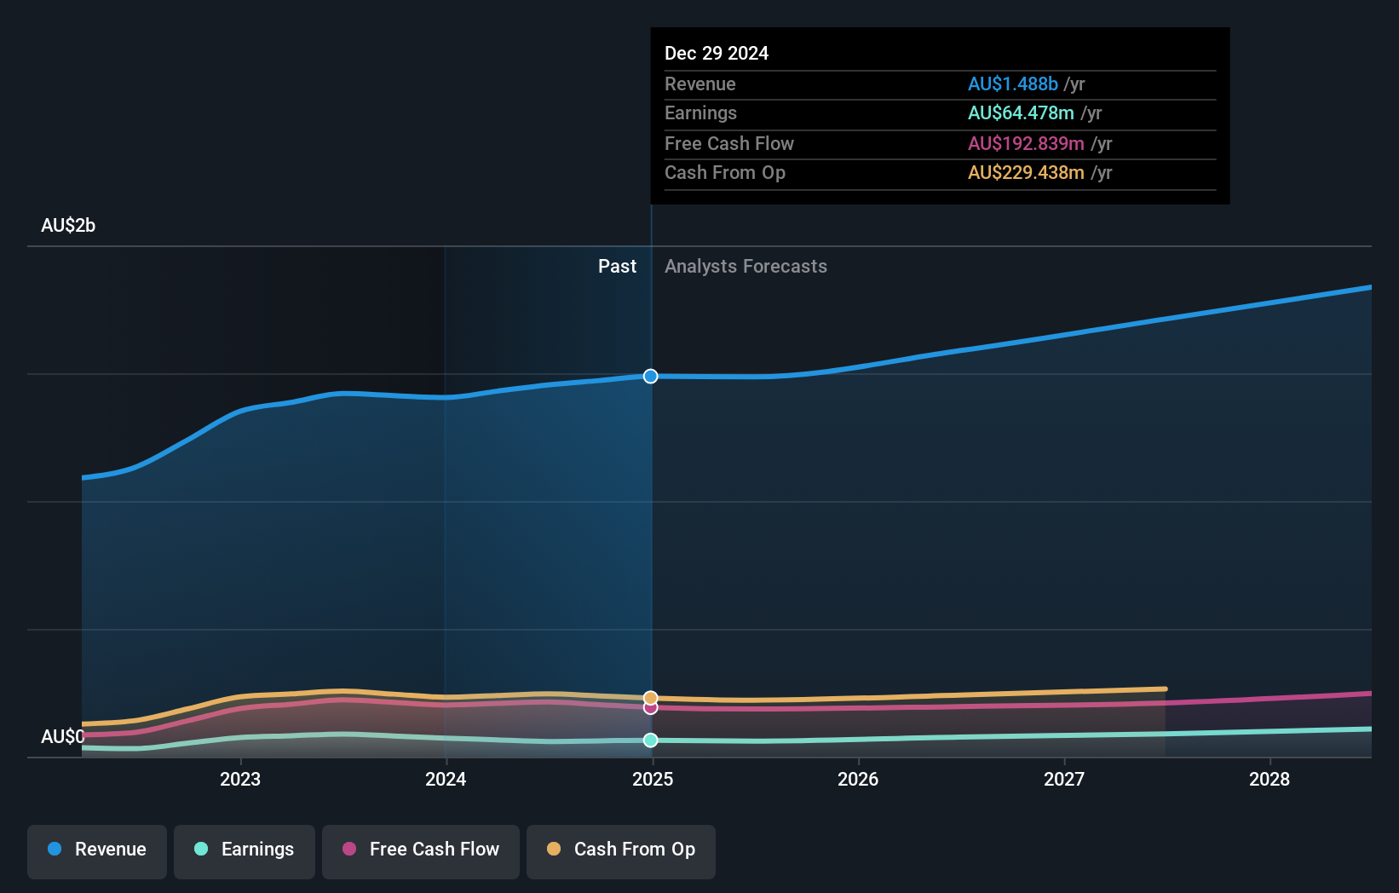Click the AU$229.438m cash from op value

[1026, 172]
